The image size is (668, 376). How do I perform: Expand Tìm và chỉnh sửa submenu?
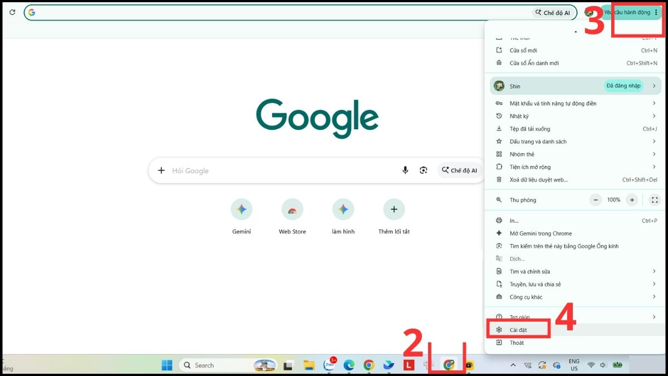point(576,271)
